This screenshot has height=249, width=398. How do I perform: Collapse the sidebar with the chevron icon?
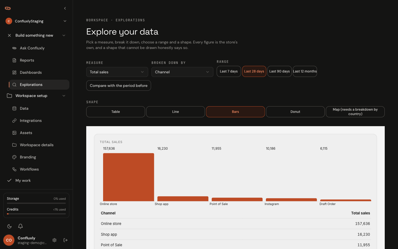coord(65,8)
